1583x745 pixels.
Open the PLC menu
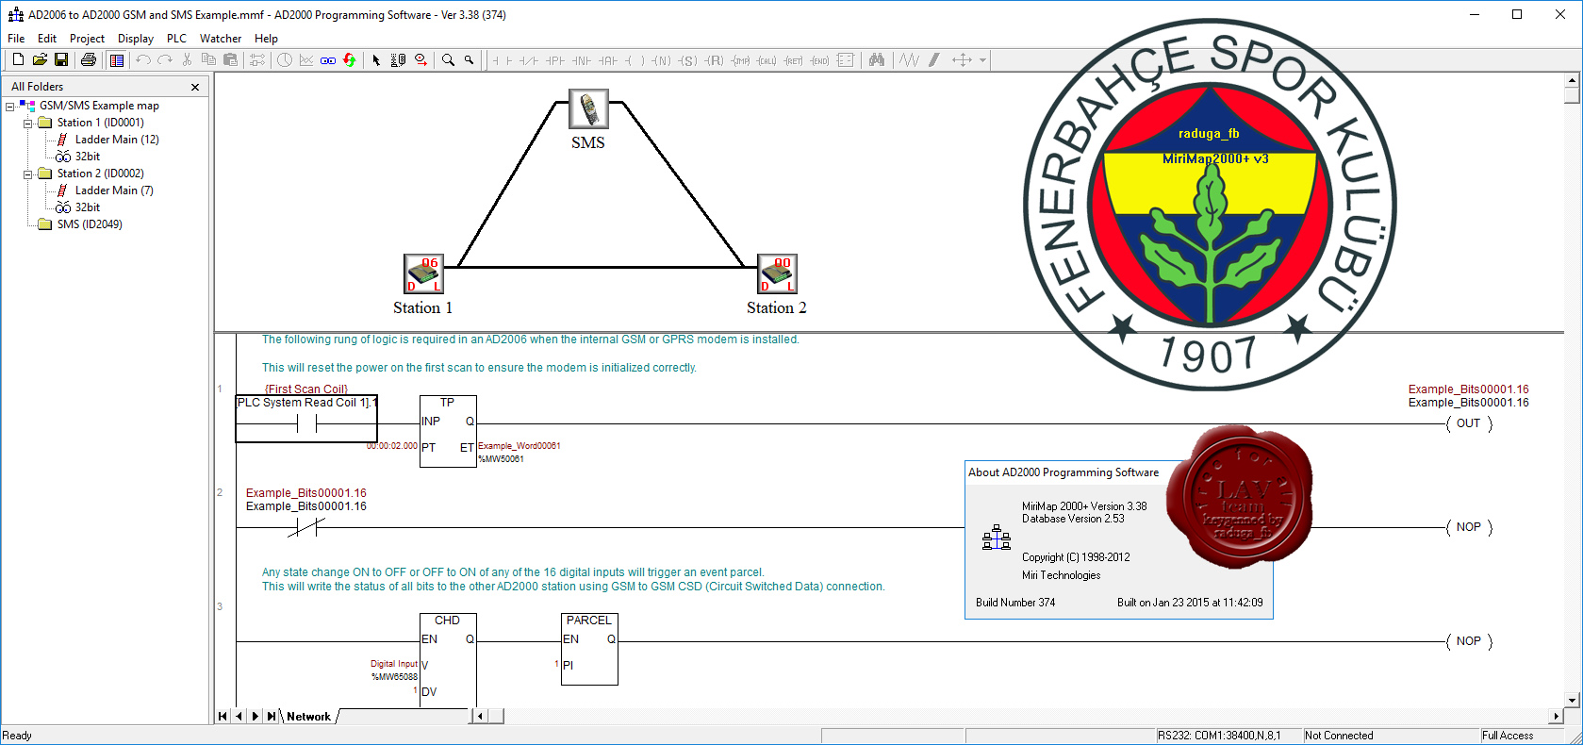coord(176,39)
